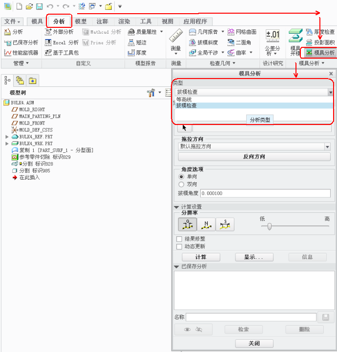Click the Save disk icon

pyautogui.click(x=39, y=6)
